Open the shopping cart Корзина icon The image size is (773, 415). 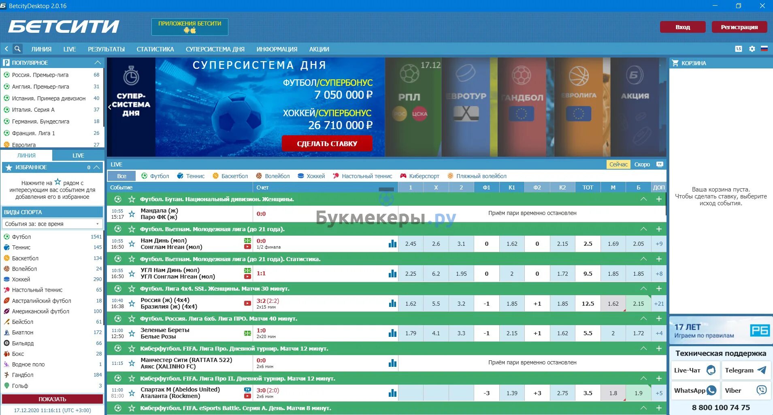(x=675, y=63)
